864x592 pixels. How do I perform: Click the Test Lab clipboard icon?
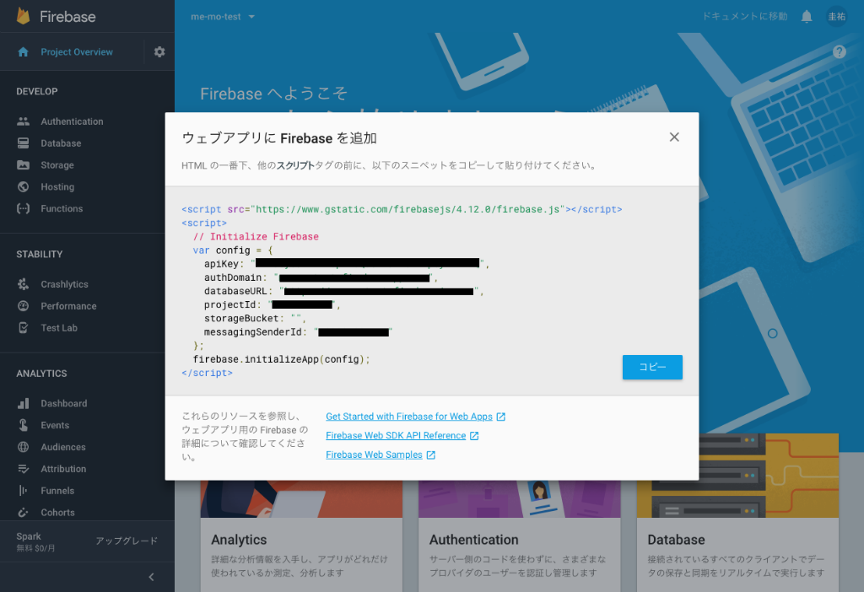[x=23, y=328]
